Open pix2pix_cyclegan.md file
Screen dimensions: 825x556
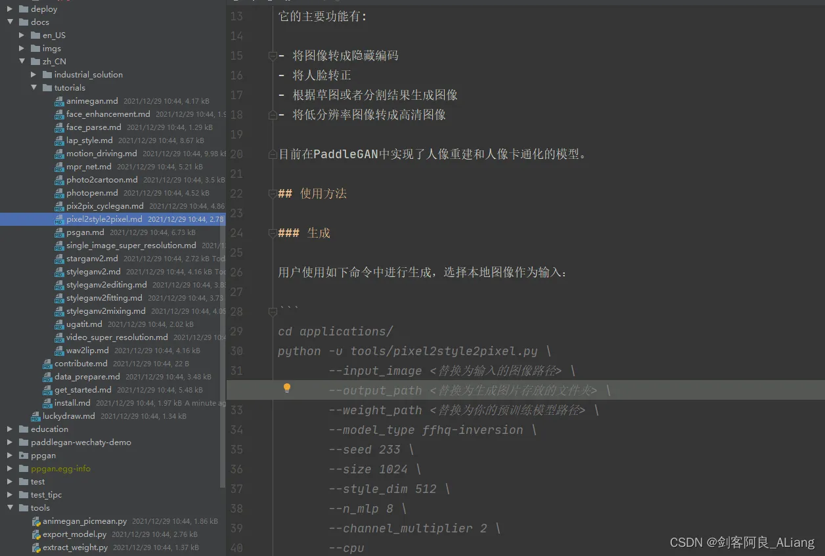tap(105, 206)
